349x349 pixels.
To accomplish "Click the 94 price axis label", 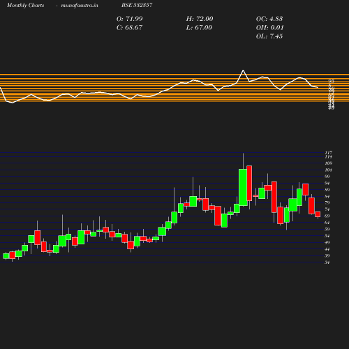I will pos(327,183).
